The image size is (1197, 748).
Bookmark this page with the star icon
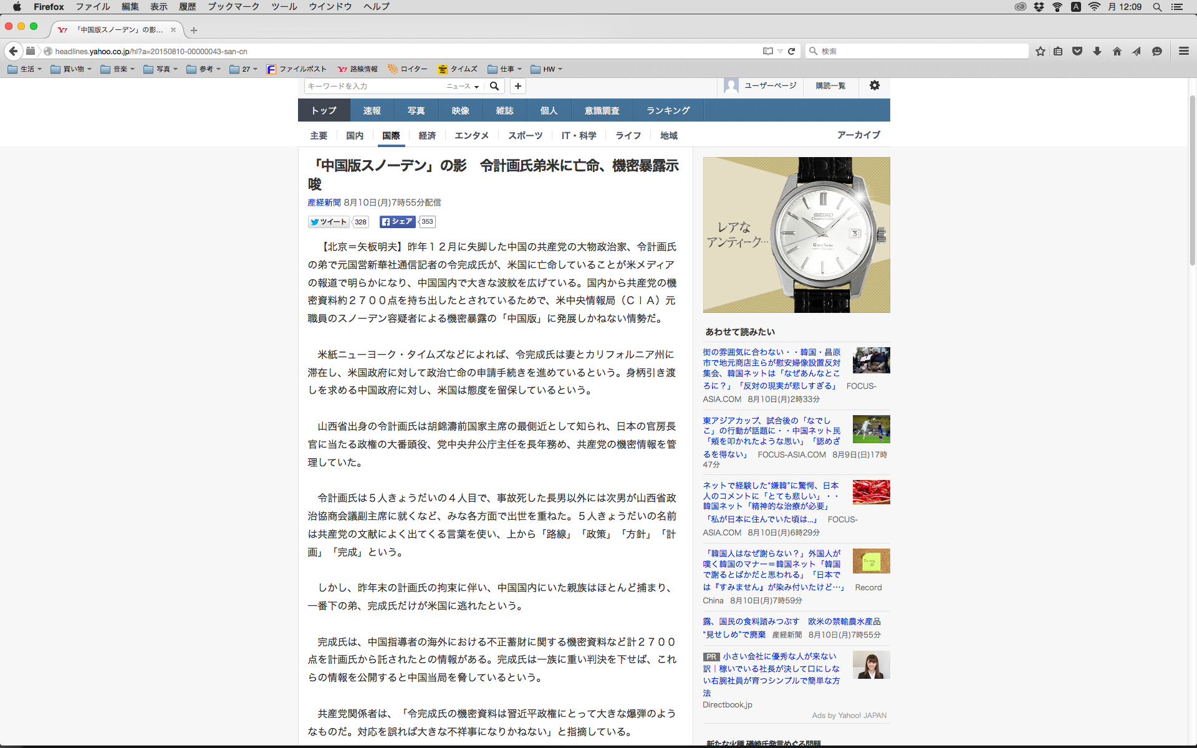1040,51
